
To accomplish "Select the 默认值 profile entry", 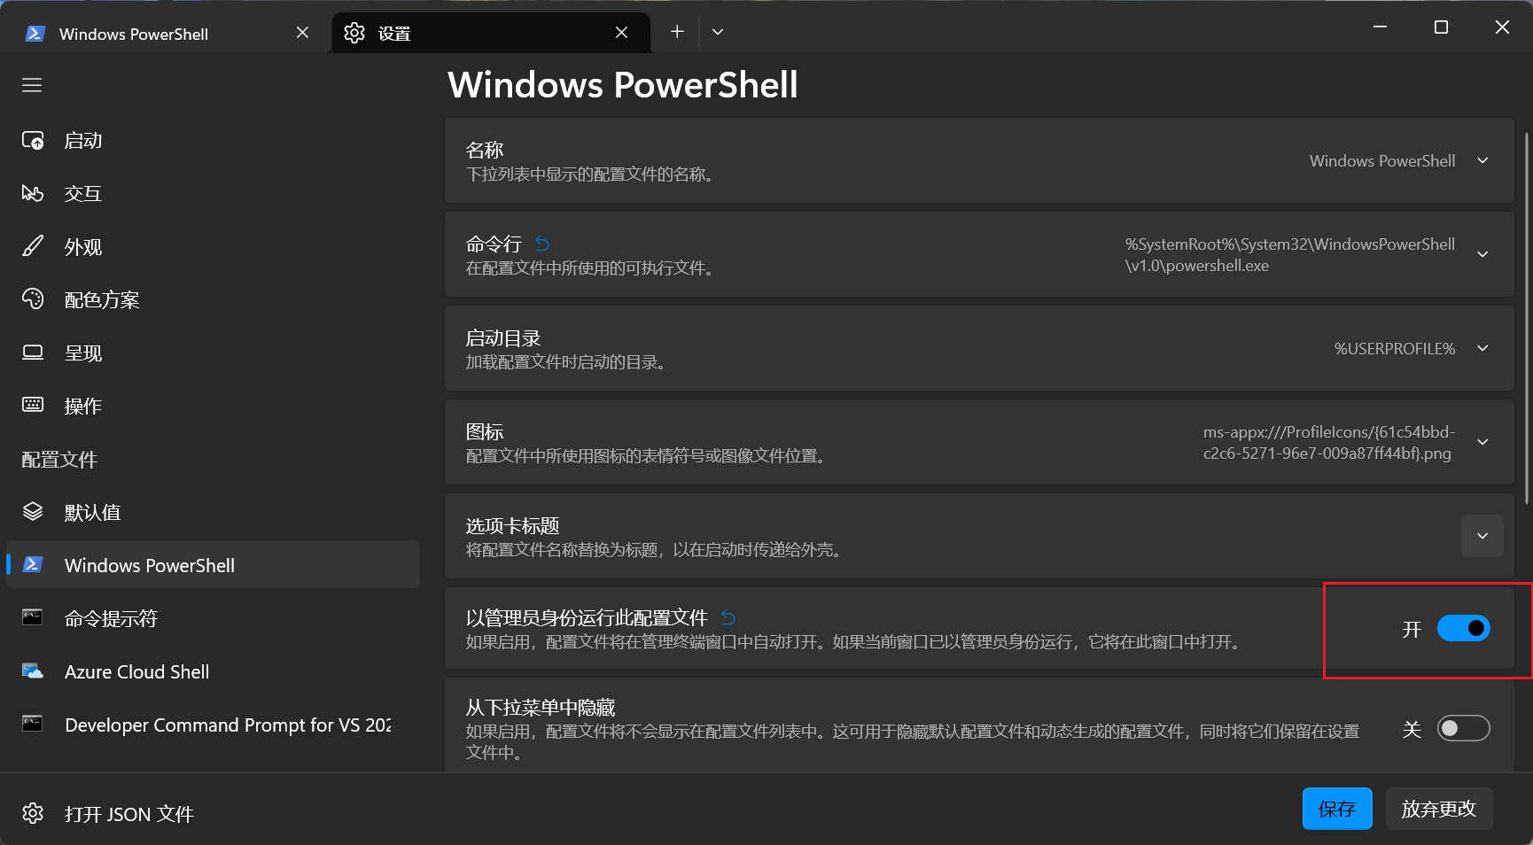I will coord(213,512).
